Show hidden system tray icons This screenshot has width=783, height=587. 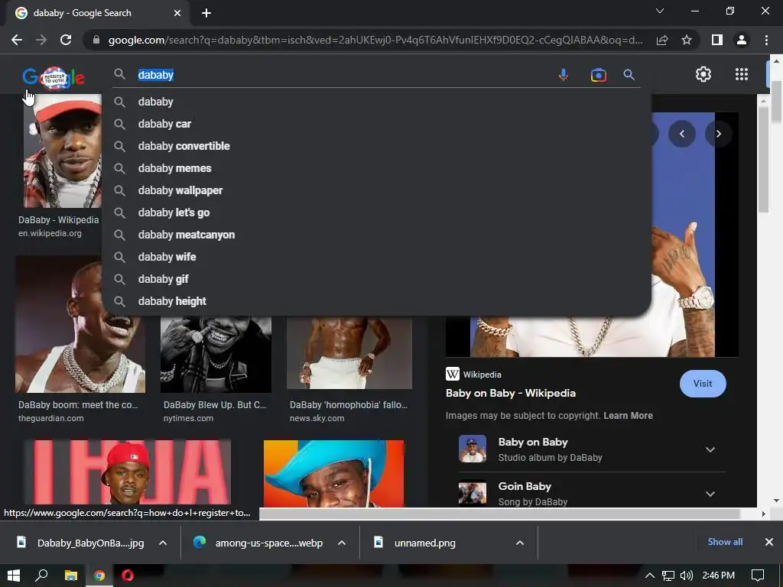pos(650,576)
